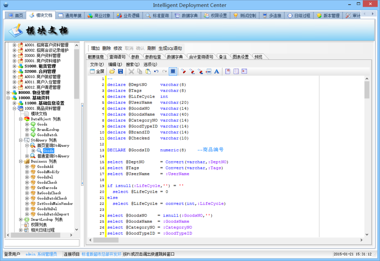Cut selected text with the scissors icon
Screen dimensions: 380x261
coord(131,71)
